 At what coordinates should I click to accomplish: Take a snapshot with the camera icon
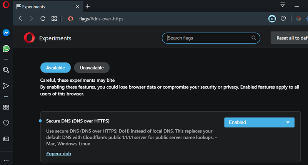click(x=272, y=19)
